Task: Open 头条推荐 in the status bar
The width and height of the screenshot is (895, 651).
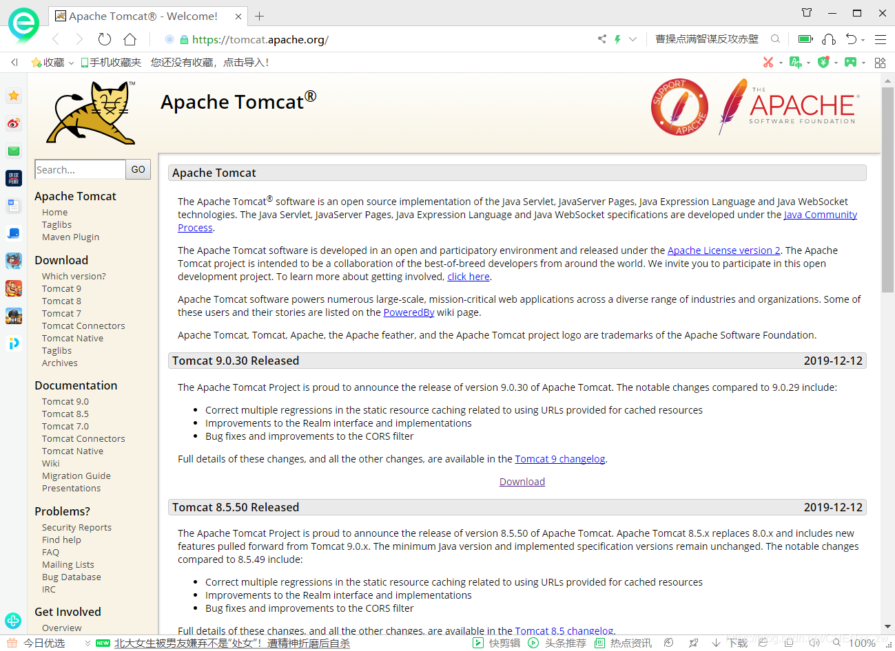Action: 557,643
